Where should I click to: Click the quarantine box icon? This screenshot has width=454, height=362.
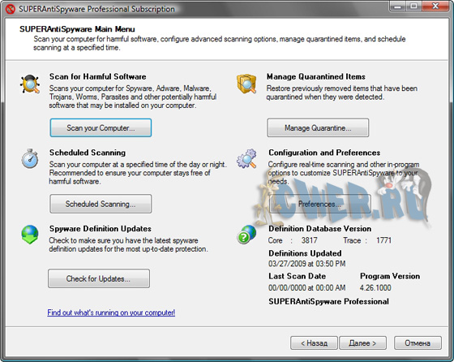(x=246, y=84)
